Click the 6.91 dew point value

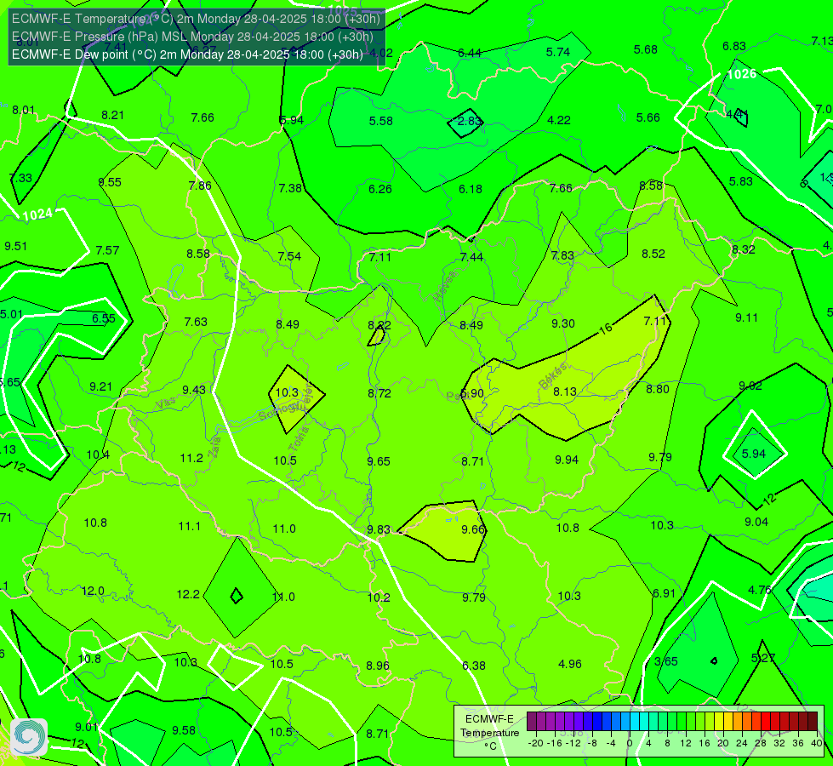pyautogui.click(x=664, y=593)
